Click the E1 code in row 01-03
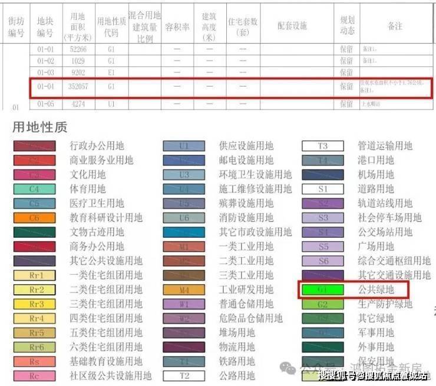436x386 pixels. 111,73
